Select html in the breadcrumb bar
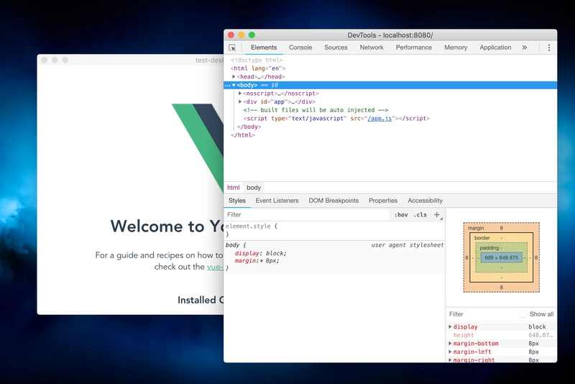The height and width of the screenshot is (384, 575). pos(233,188)
